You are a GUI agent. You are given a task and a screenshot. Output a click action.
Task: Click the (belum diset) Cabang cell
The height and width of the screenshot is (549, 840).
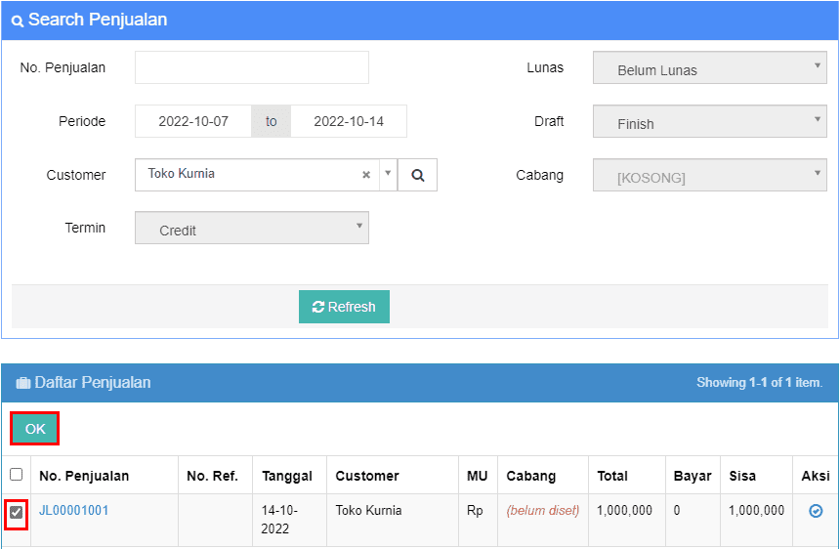(542, 511)
